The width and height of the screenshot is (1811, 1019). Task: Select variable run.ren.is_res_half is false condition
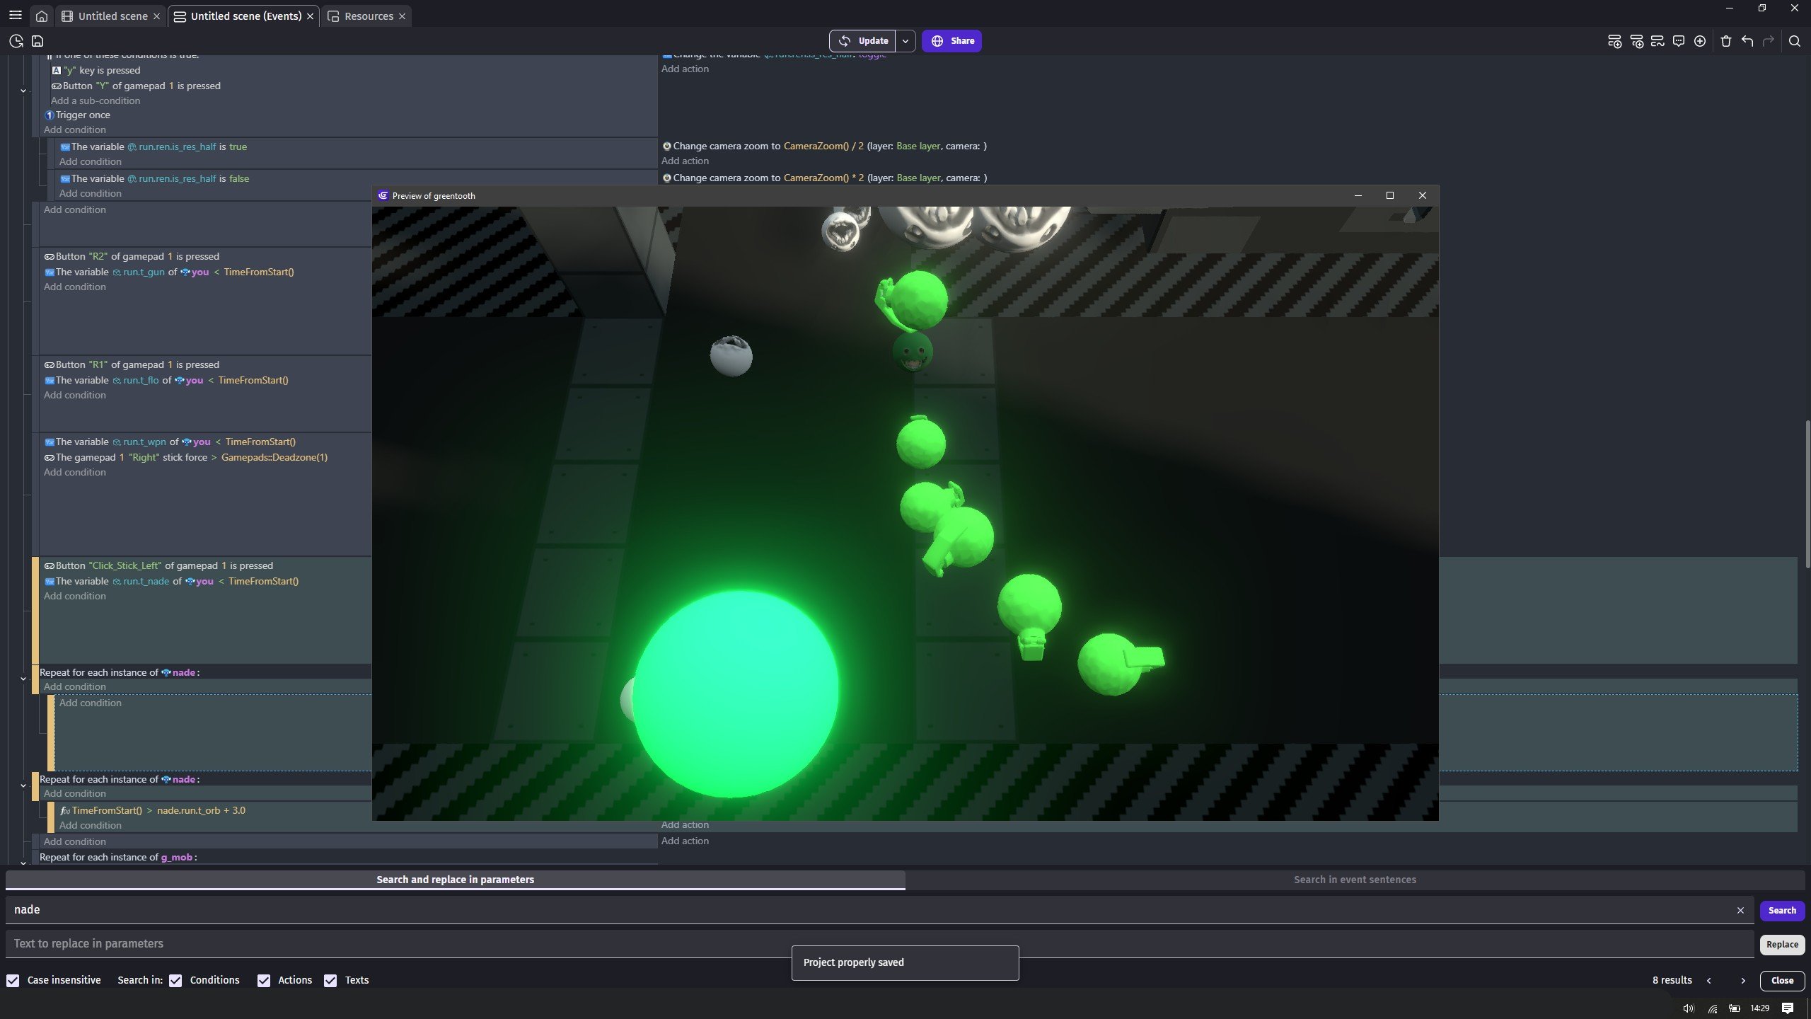tap(154, 178)
